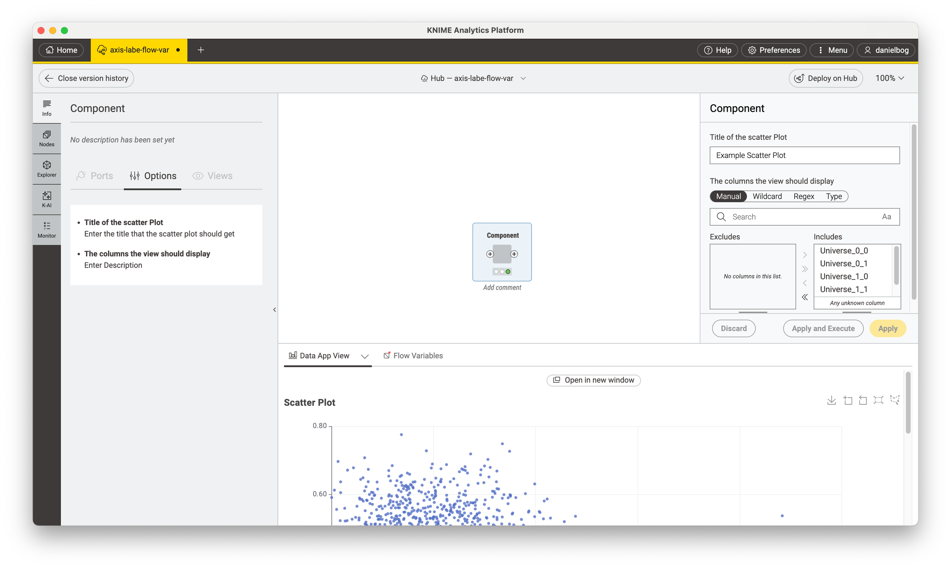The image size is (951, 569).
Task: Discard the configuration changes
Action: 733,329
